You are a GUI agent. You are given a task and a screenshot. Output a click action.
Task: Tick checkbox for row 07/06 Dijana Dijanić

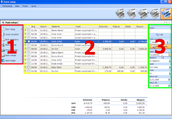pos(29,52)
